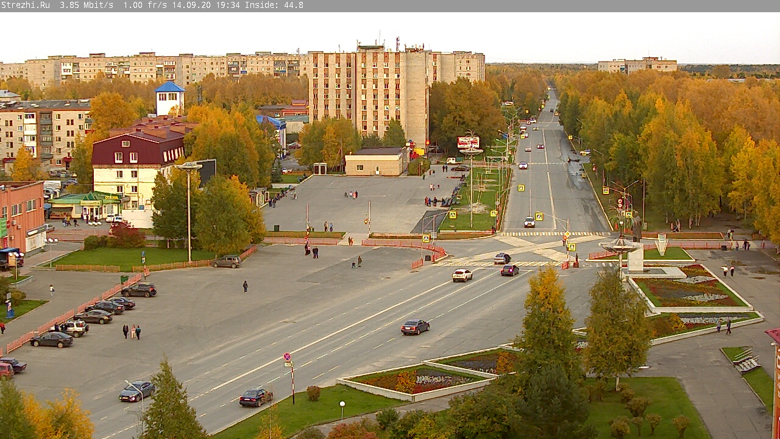Click the Inside: 44.8 temperature reading

point(274,5)
